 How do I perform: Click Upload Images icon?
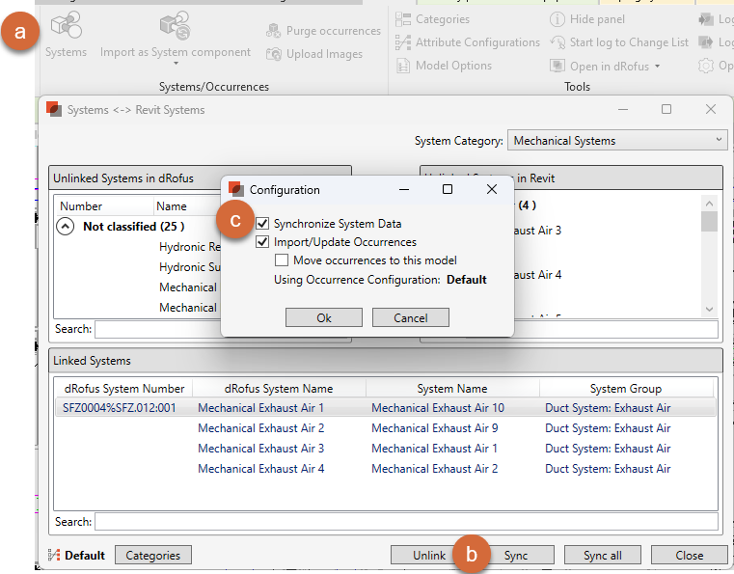273,54
